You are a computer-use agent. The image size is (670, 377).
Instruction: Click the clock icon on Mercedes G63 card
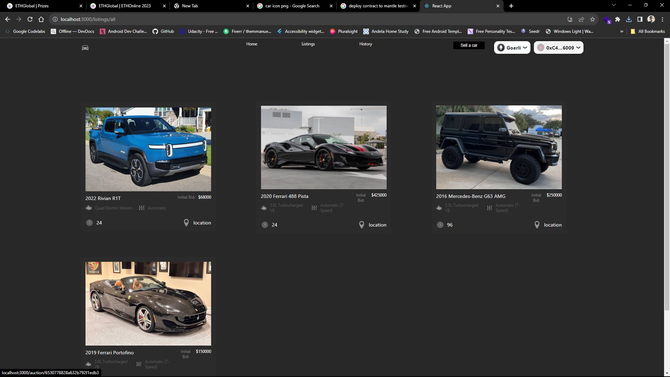440,225
